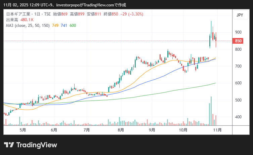Click the red 850 current price label

pyautogui.click(x=238, y=41)
